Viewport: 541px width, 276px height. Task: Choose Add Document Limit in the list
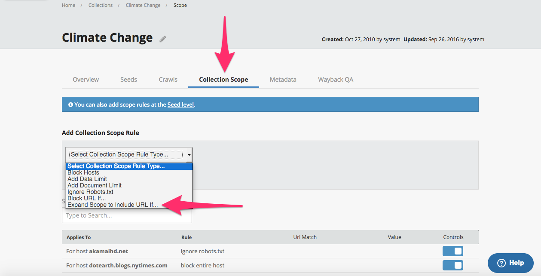pos(95,185)
